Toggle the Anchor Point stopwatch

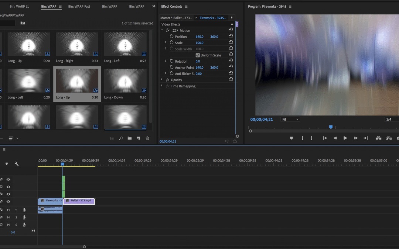coord(171,67)
